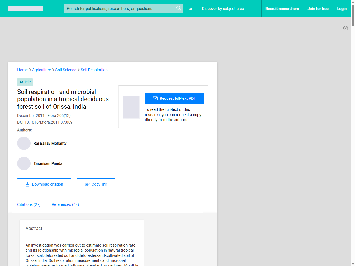This screenshot has height=266, width=355.
Task: Close the ad banner with X icon
Action: point(345,28)
